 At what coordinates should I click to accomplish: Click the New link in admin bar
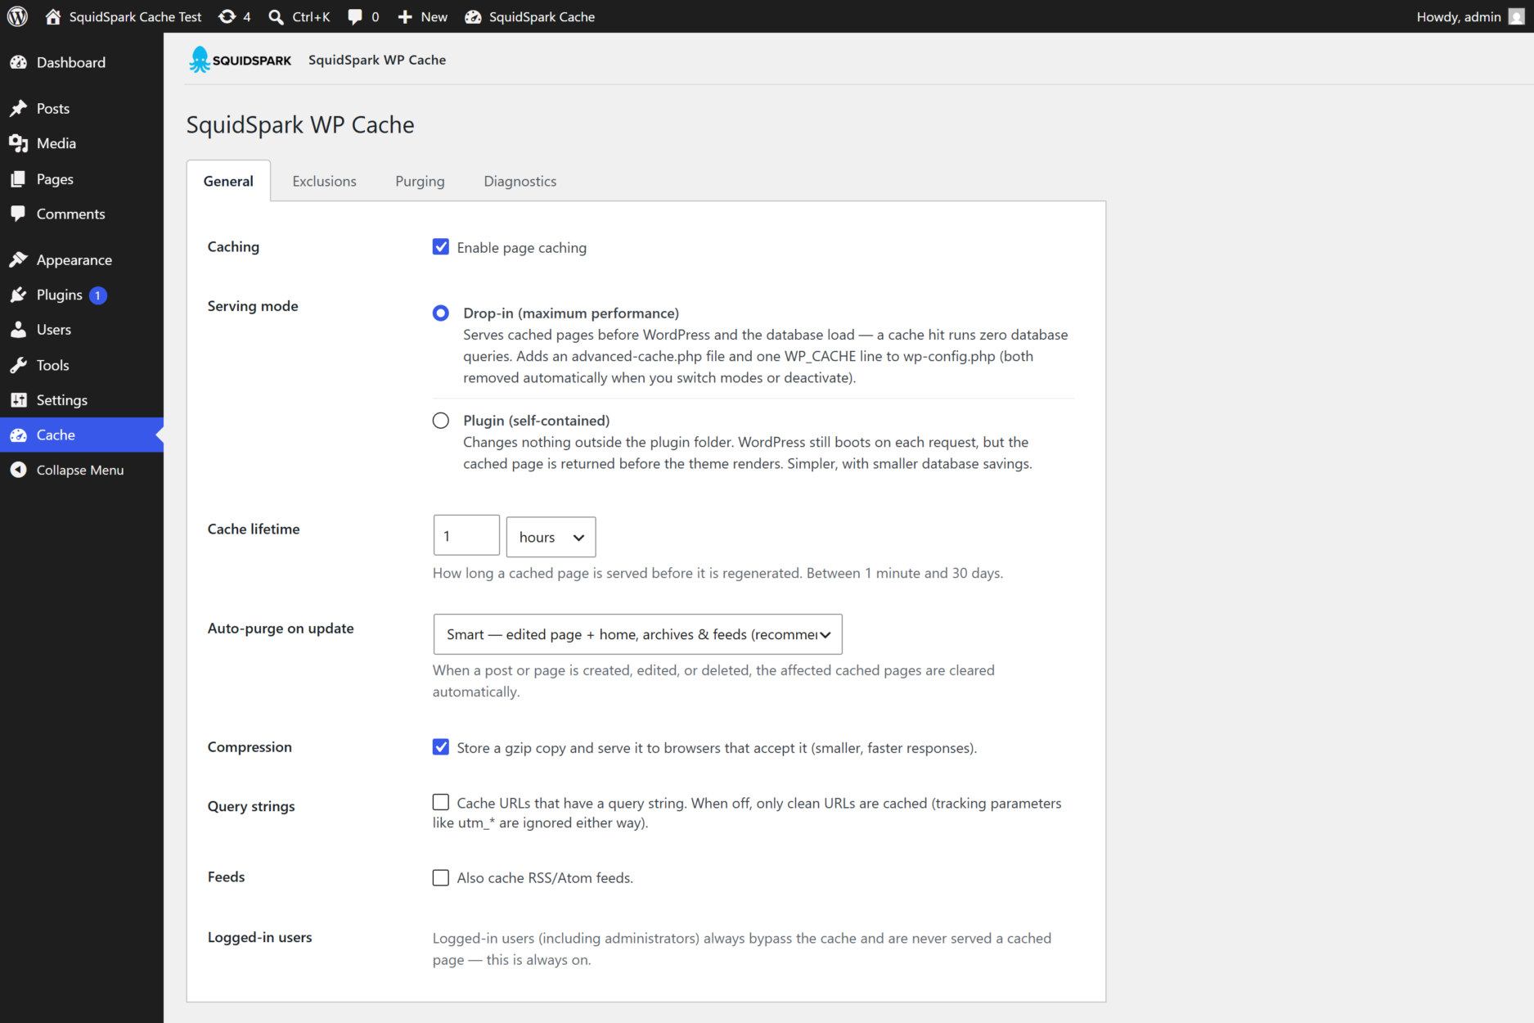pyautogui.click(x=434, y=16)
